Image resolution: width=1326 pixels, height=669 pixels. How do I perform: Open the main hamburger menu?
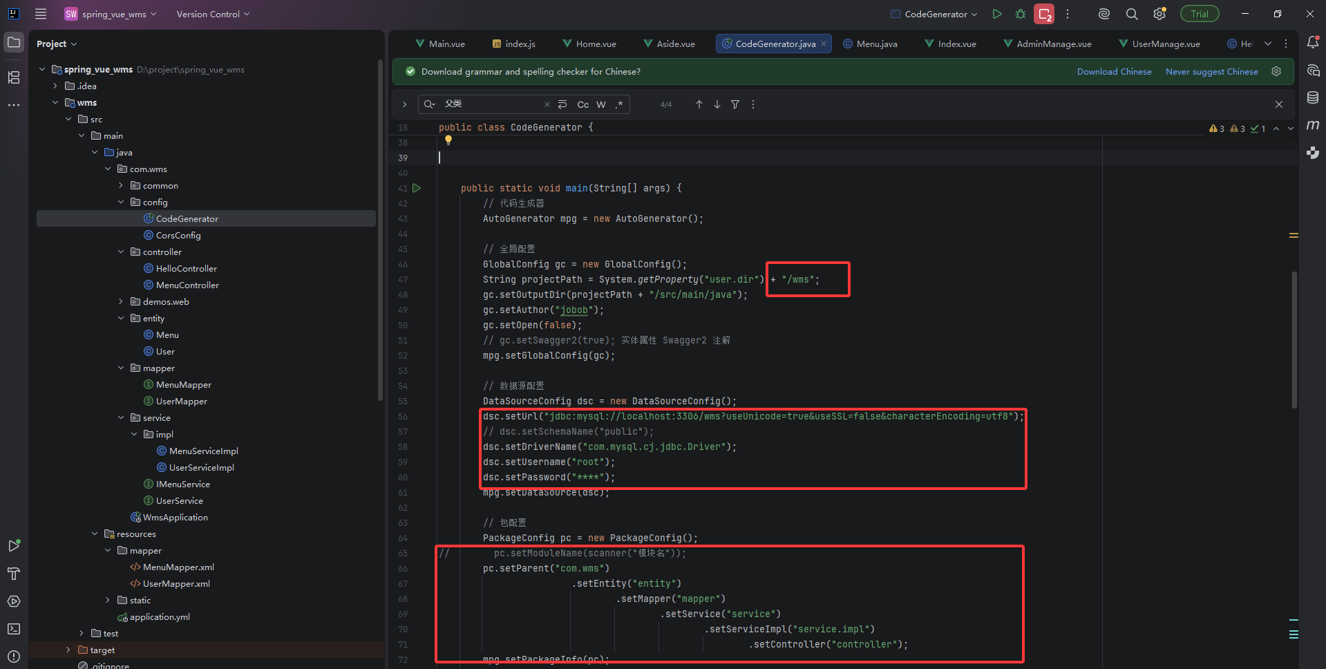pyautogui.click(x=41, y=14)
